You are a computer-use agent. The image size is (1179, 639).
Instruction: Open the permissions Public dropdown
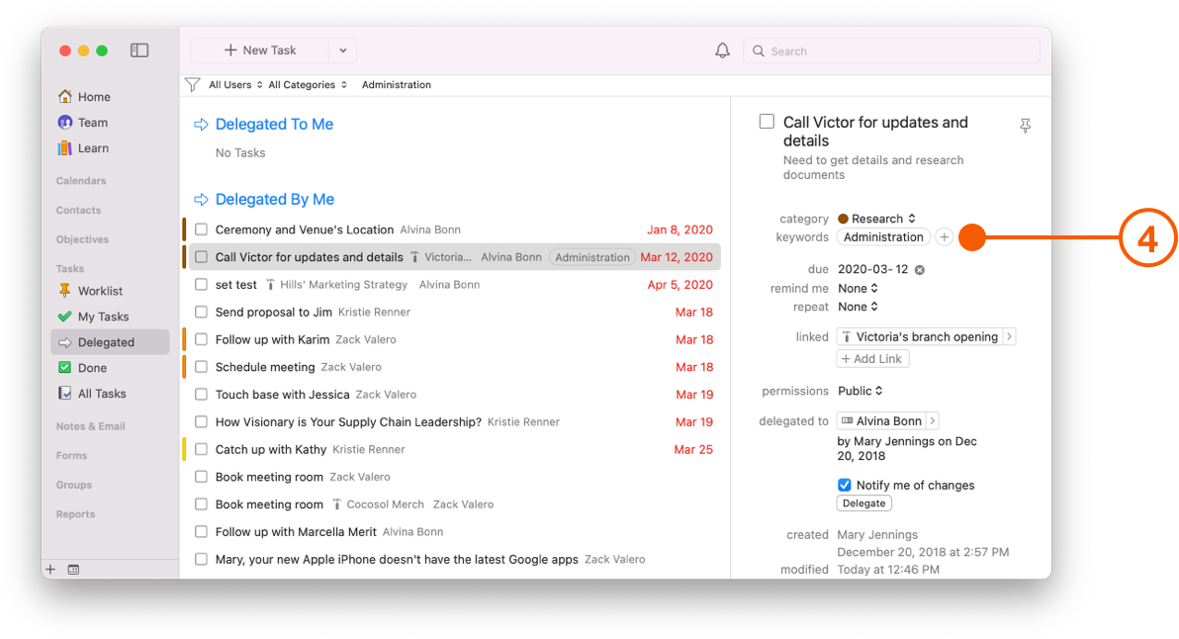pyautogui.click(x=860, y=391)
